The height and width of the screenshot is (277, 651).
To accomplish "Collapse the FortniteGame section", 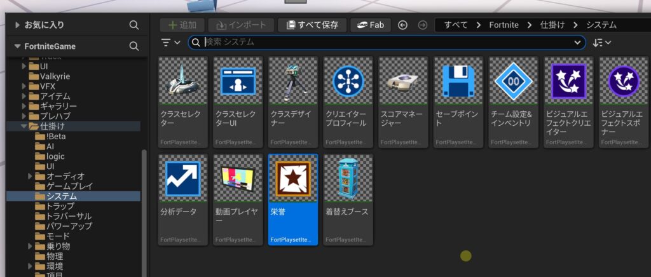I will (17, 46).
